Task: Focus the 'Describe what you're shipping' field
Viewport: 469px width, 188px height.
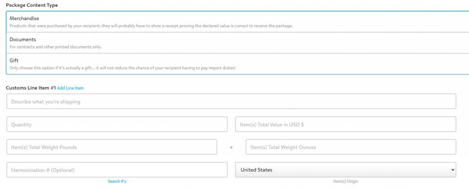Action: coord(231,102)
